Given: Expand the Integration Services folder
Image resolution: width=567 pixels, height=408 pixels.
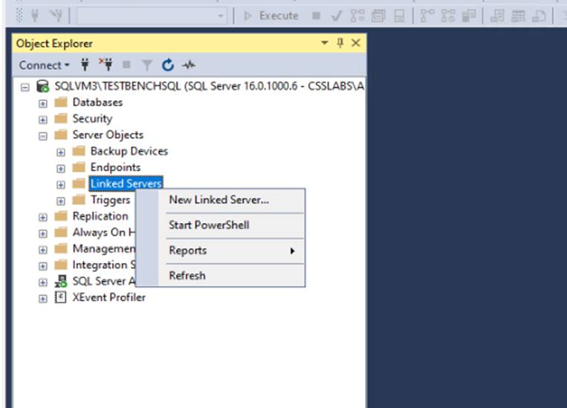Looking at the screenshot, I should point(42,266).
